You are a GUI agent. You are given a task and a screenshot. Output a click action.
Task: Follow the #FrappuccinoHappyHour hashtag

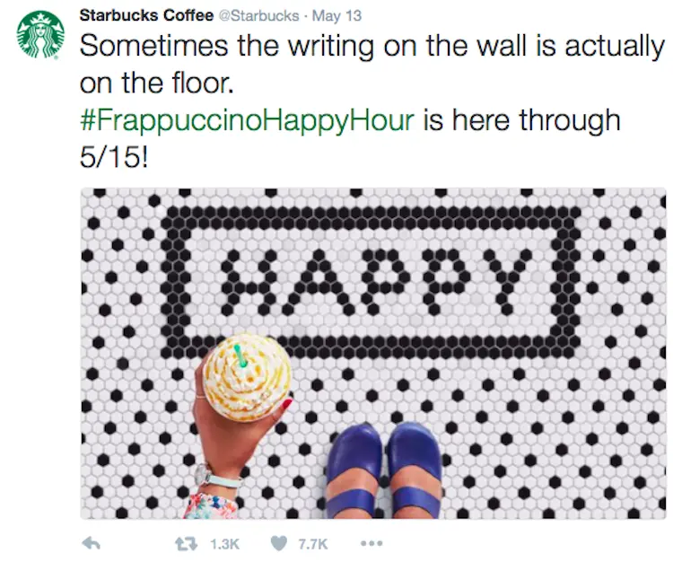pos(248,119)
